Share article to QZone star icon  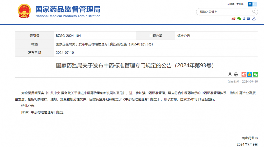tap(250, 74)
